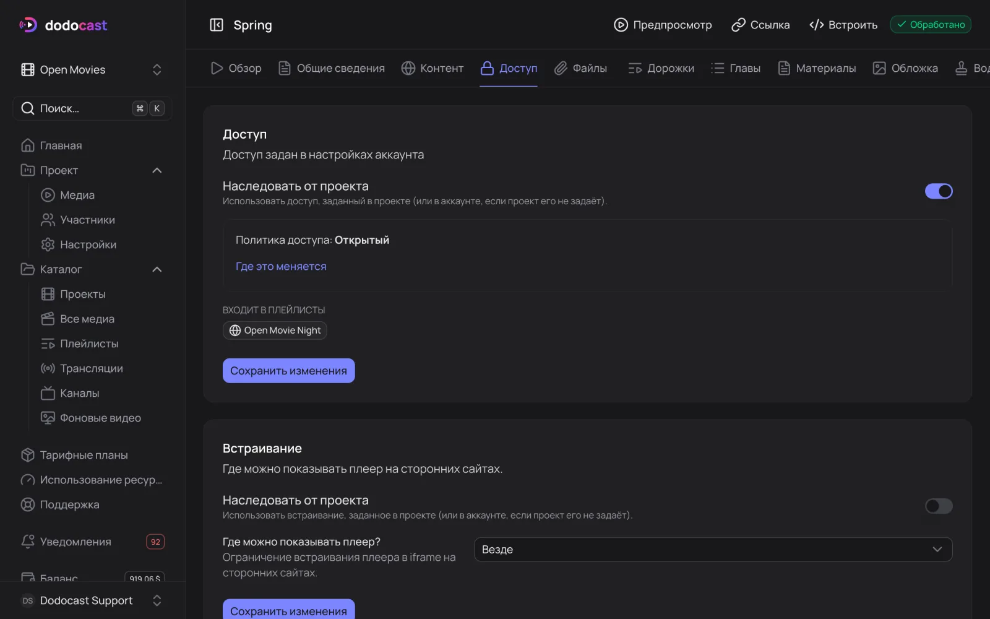Image resolution: width=990 pixels, height=619 pixels.
Task: Enable Наследовать от проекта in Встраивание section
Action: tap(939, 506)
